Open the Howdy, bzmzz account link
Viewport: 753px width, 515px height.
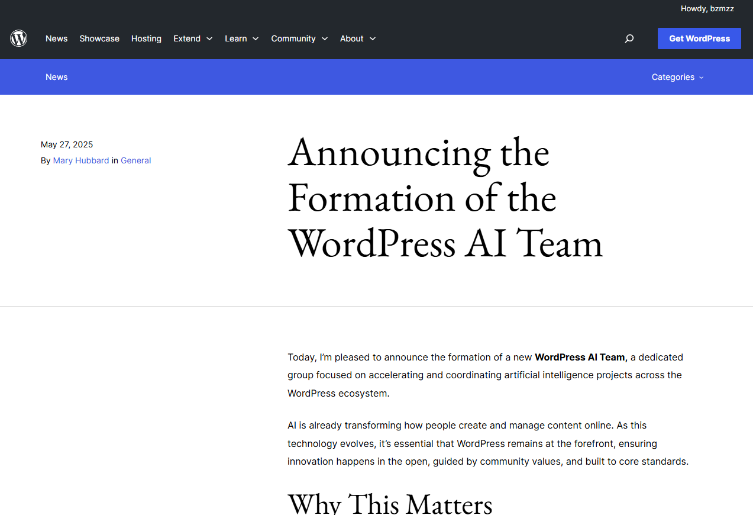pos(707,9)
